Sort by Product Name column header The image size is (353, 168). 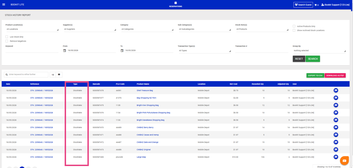[x=143, y=84]
